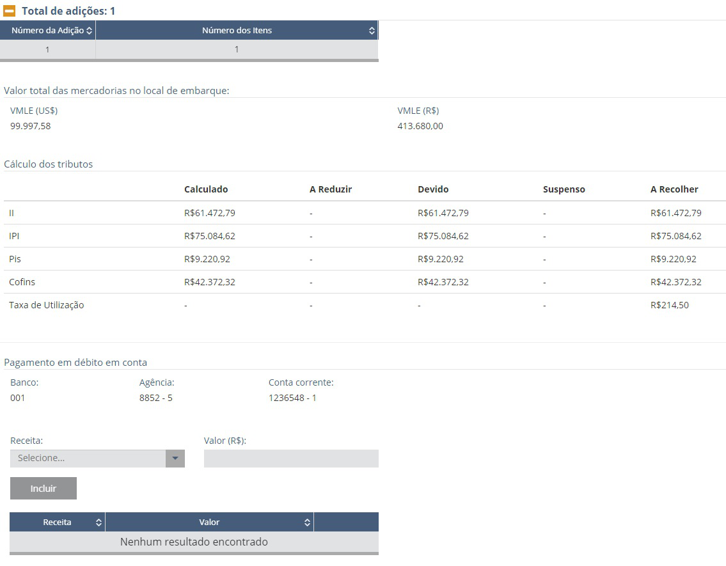Focus the Valor (R$) input field

291,459
